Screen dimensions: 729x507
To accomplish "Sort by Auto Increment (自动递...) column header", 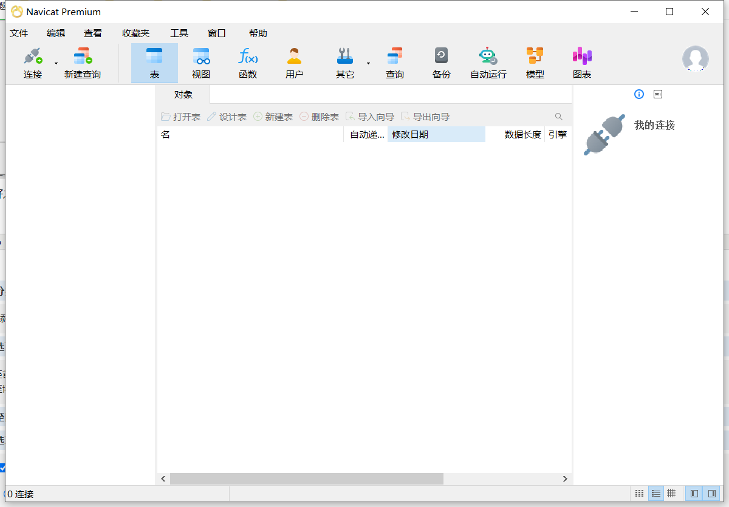I will click(x=366, y=135).
